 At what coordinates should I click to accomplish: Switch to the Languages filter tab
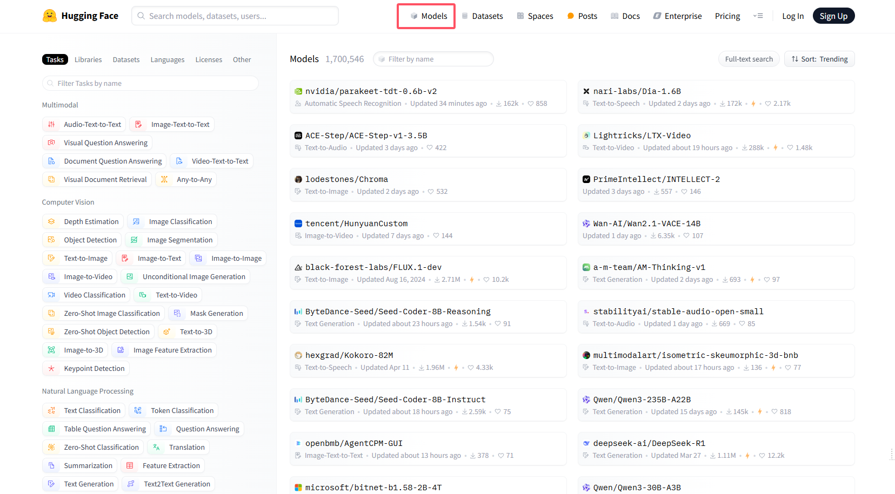168,59
